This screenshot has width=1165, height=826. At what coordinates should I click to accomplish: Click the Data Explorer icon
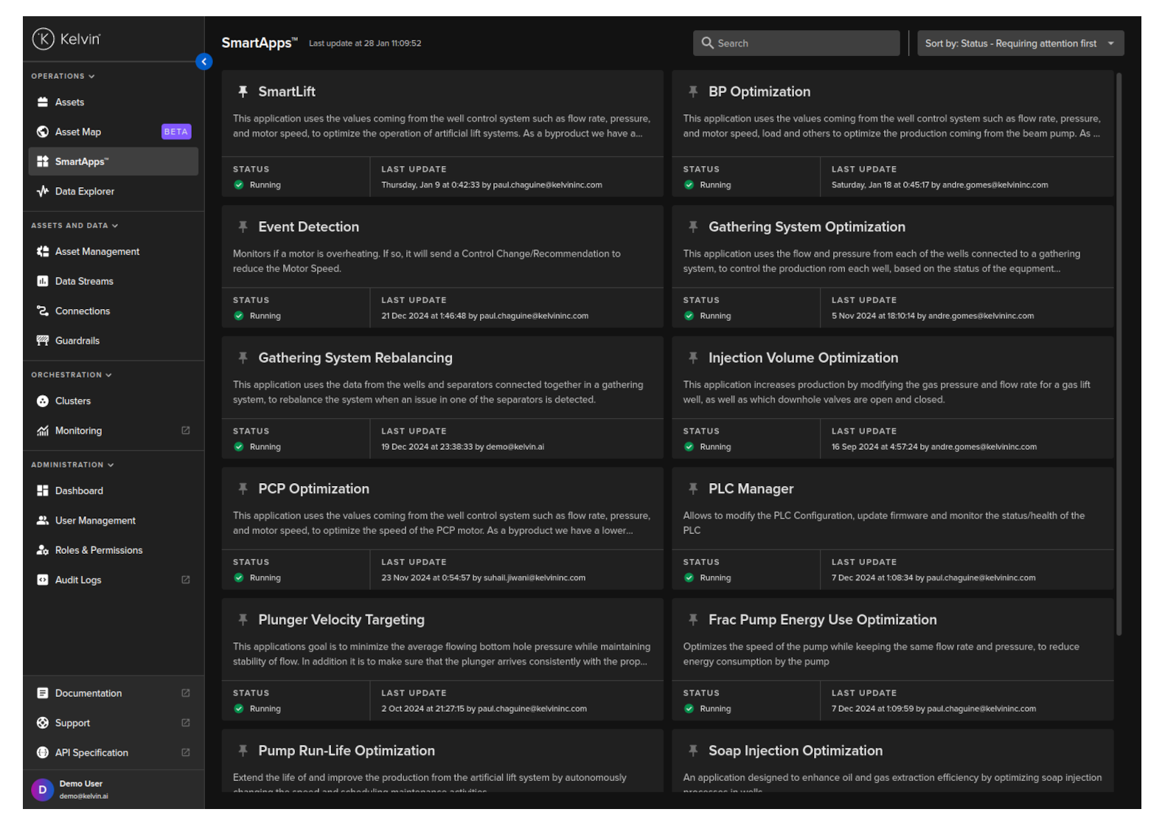pyautogui.click(x=43, y=192)
